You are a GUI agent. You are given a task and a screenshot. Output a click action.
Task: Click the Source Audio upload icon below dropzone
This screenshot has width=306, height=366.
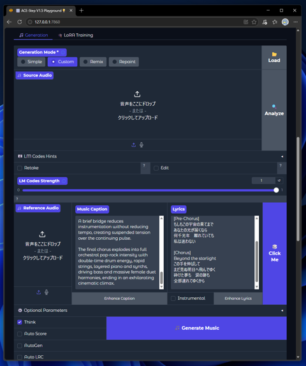pos(133,145)
